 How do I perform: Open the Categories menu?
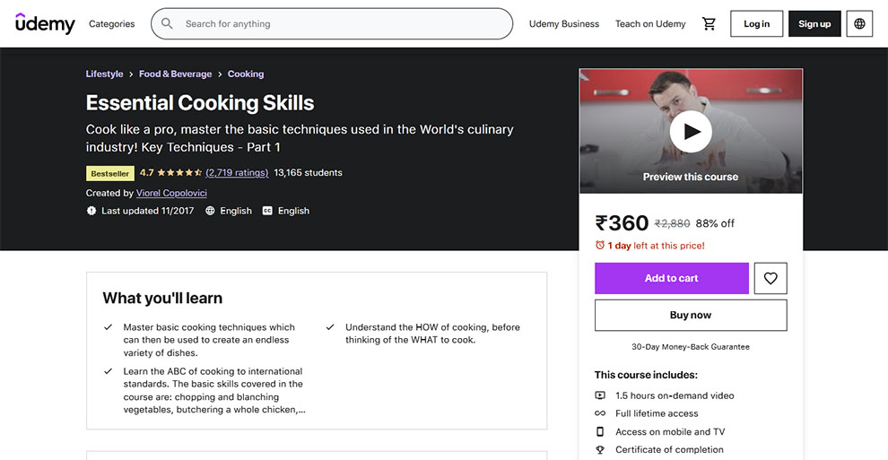[x=111, y=24]
